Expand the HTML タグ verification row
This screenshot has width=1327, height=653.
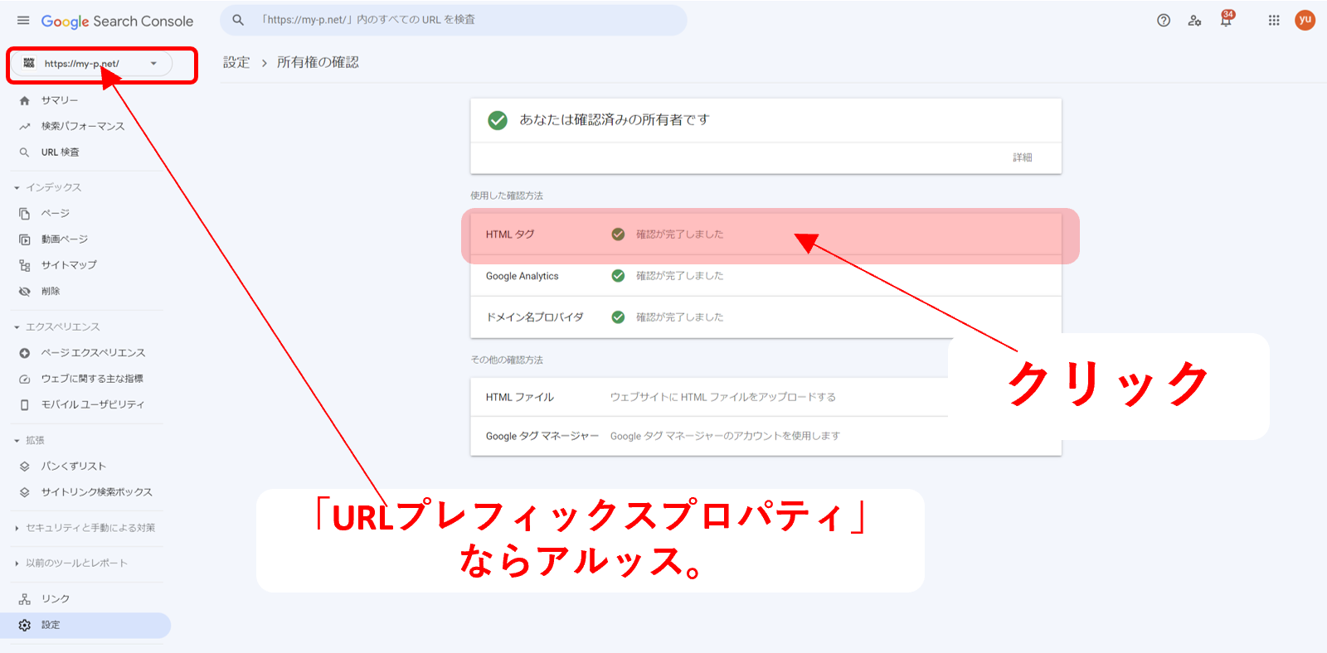click(x=766, y=235)
